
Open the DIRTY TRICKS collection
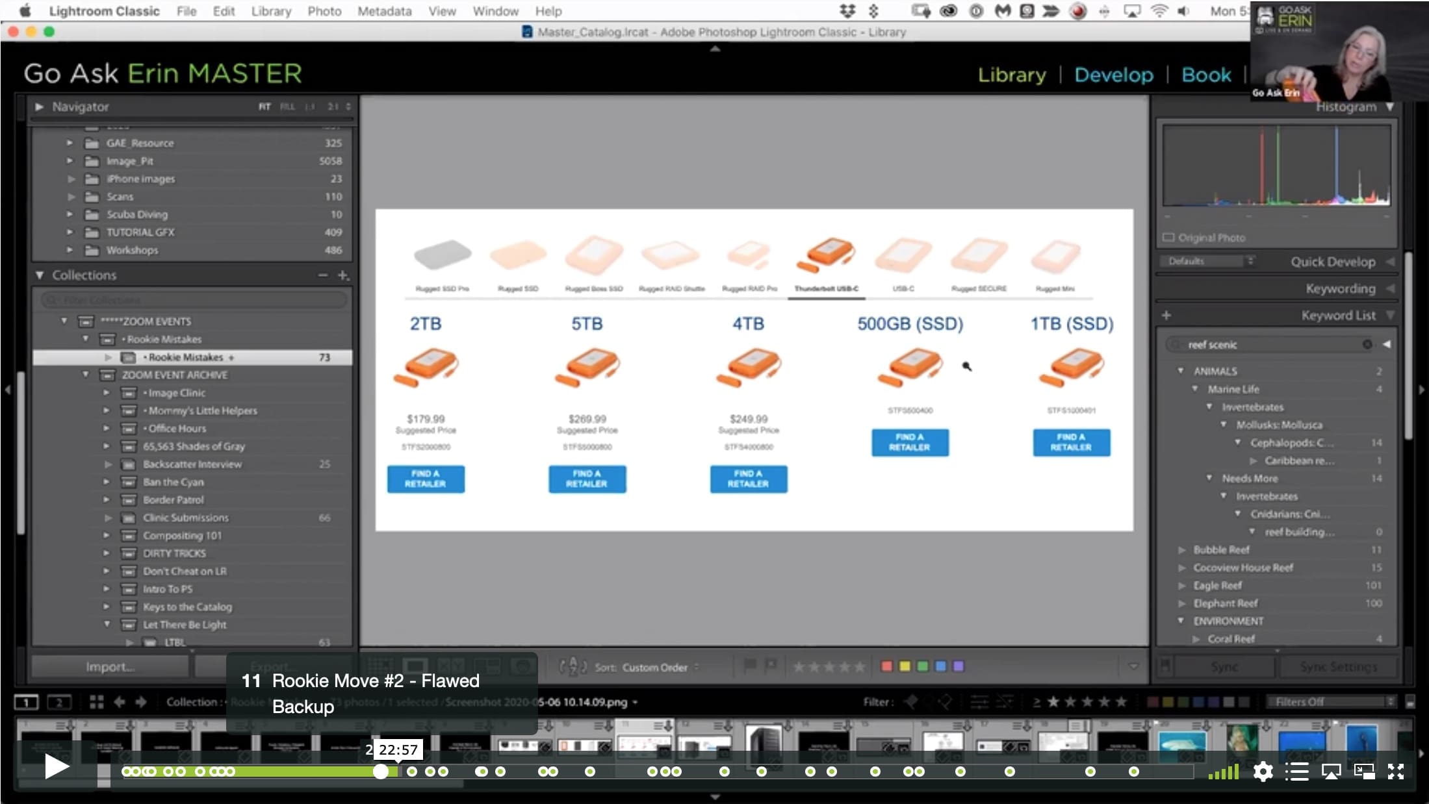pyautogui.click(x=174, y=553)
